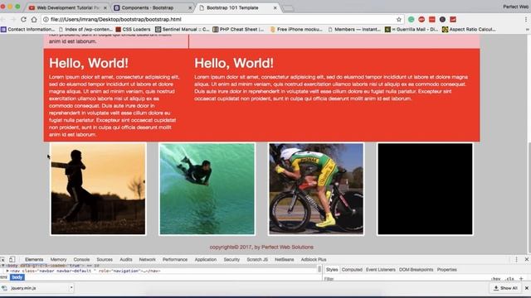Open the red chart extension icon

point(453,19)
